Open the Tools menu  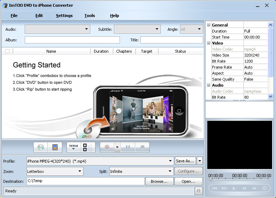point(90,16)
